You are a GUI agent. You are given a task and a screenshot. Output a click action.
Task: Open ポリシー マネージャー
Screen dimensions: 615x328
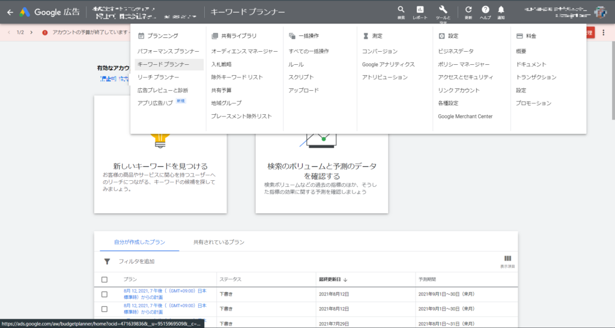(x=464, y=64)
